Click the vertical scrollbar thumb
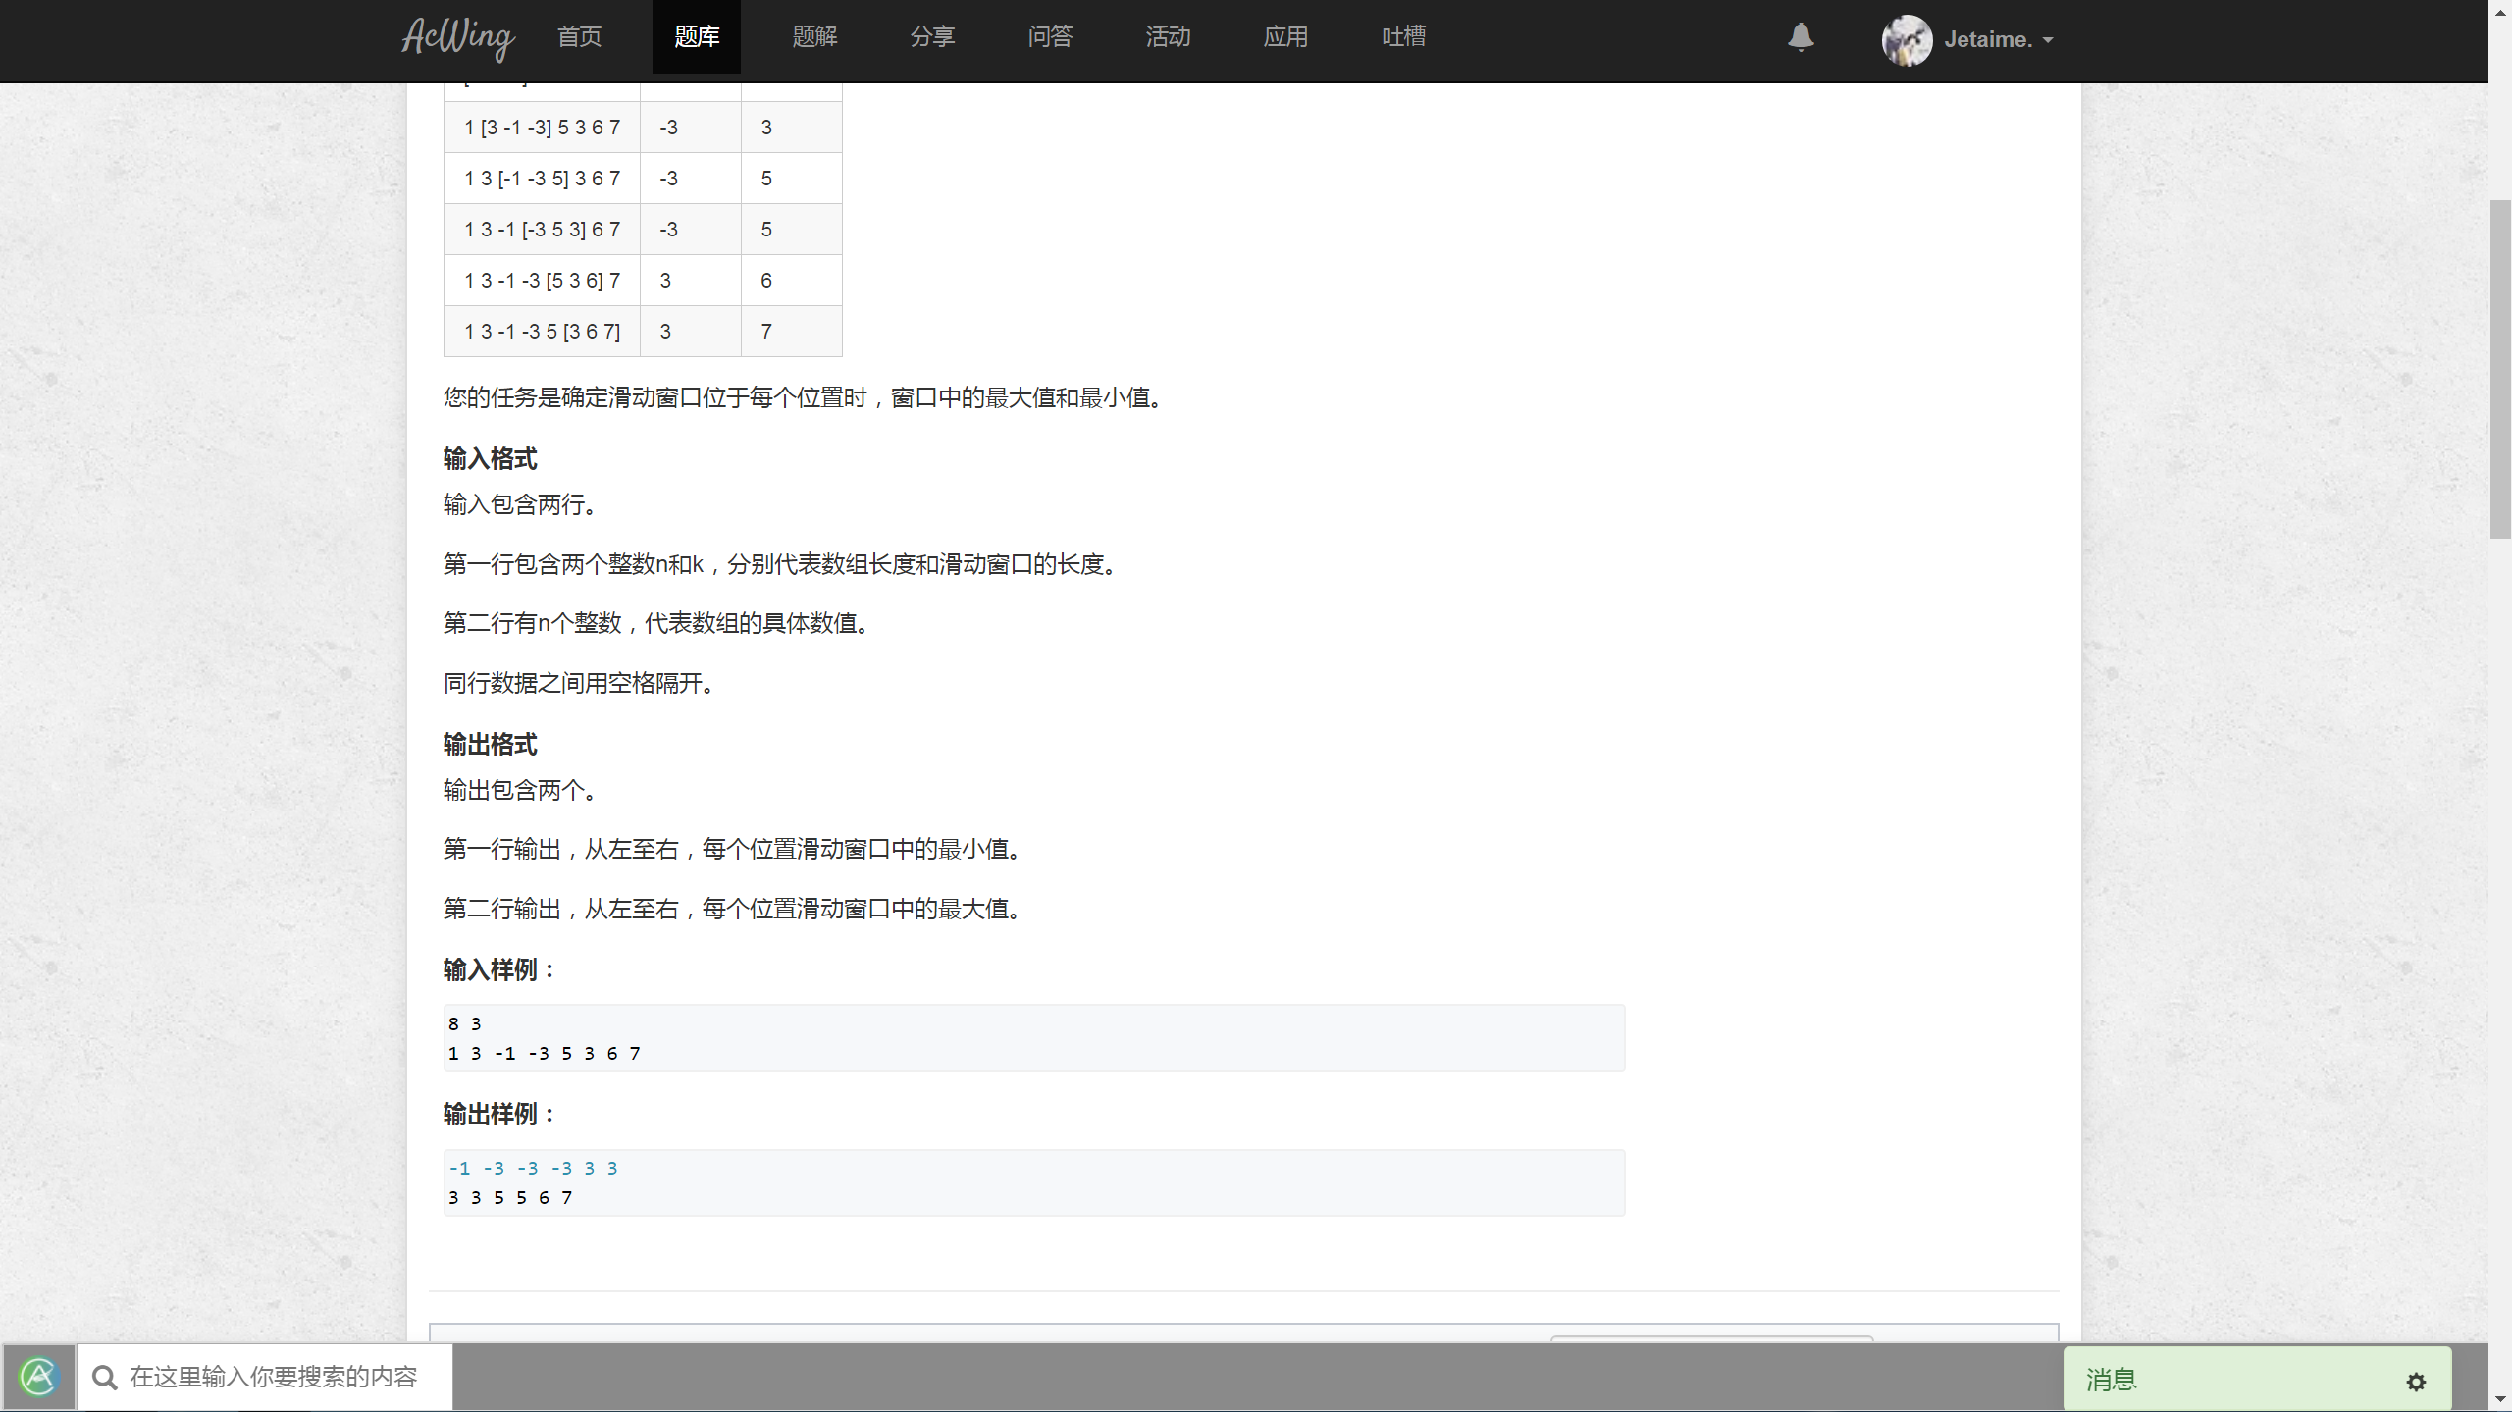 point(2500,368)
